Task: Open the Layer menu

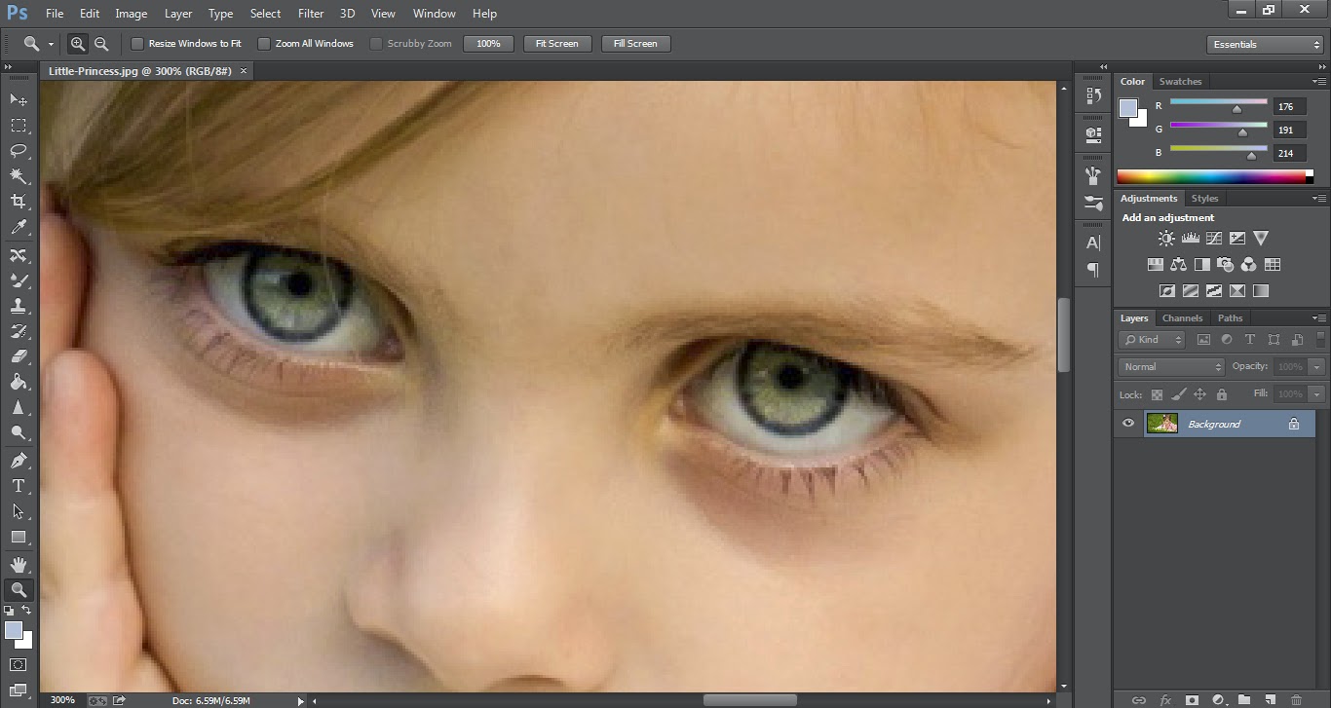Action: click(x=178, y=14)
